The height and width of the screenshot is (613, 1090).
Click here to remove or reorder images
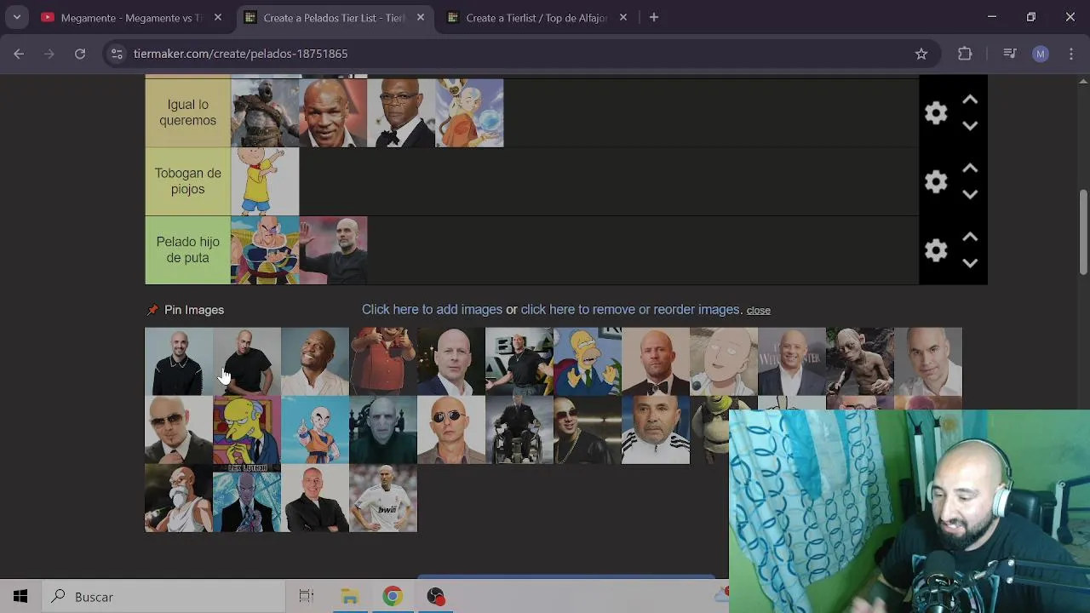coord(630,310)
